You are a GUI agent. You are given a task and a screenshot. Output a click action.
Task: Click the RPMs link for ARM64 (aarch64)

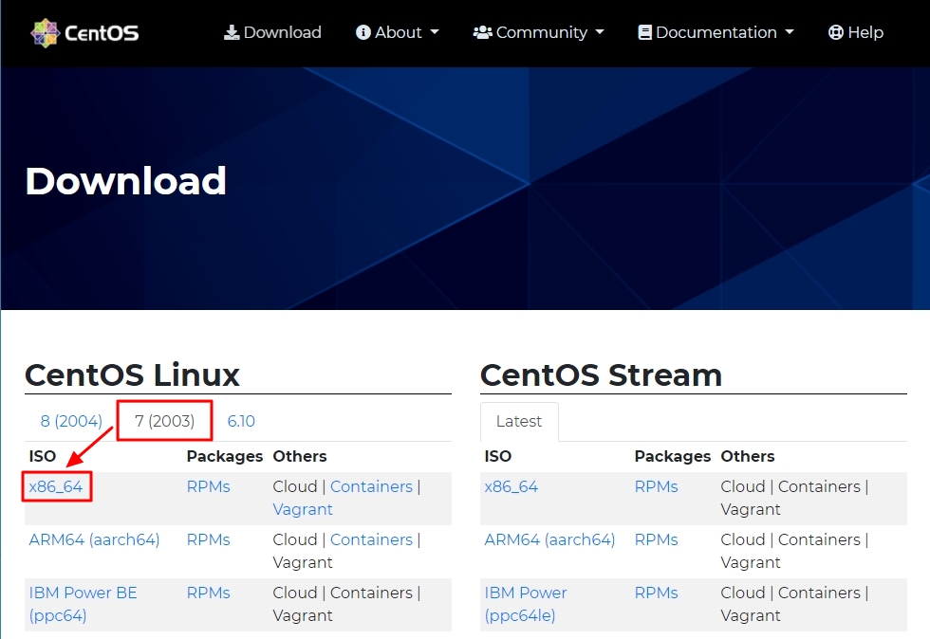(208, 539)
